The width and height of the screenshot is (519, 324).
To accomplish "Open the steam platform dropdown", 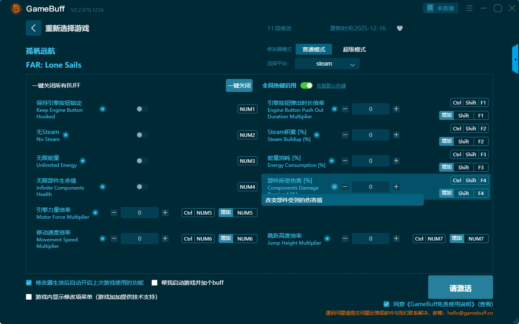I will tap(327, 64).
